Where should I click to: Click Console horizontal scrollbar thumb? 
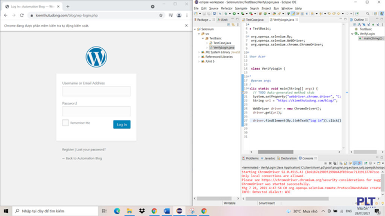coord(287,199)
